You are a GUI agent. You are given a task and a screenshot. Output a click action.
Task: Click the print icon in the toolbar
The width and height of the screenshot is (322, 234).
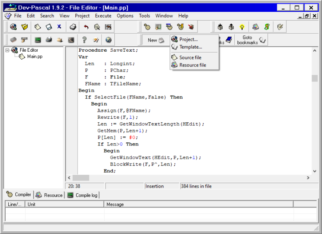click(73, 27)
